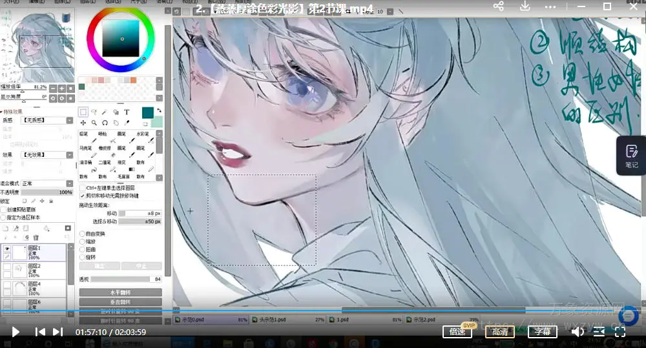Click the 水平翻转 button

point(120,292)
